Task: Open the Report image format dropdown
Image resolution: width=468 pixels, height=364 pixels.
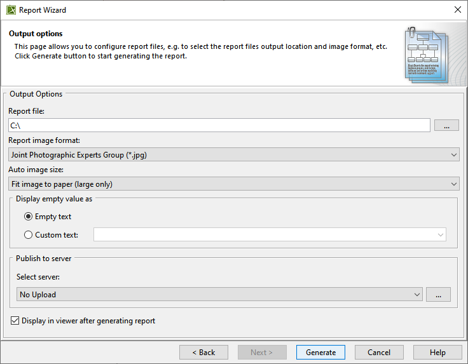Action: click(234, 155)
